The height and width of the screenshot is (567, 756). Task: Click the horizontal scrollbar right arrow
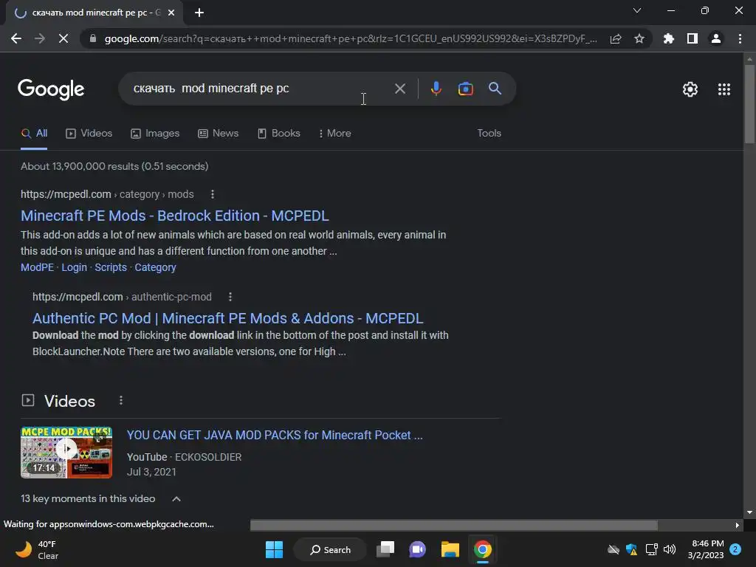[x=738, y=525]
